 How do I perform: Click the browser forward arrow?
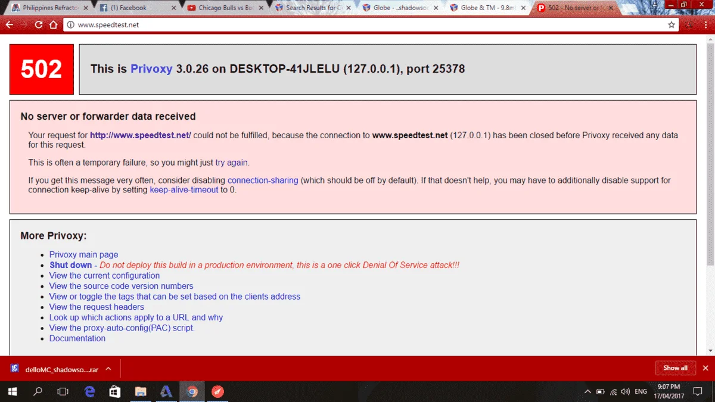click(x=24, y=25)
